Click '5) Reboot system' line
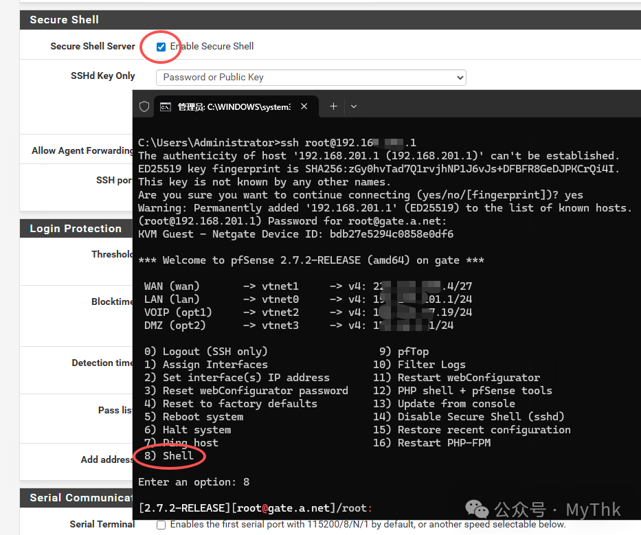The height and width of the screenshot is (535, 641). pyautogui.click(x=194, y=417)
